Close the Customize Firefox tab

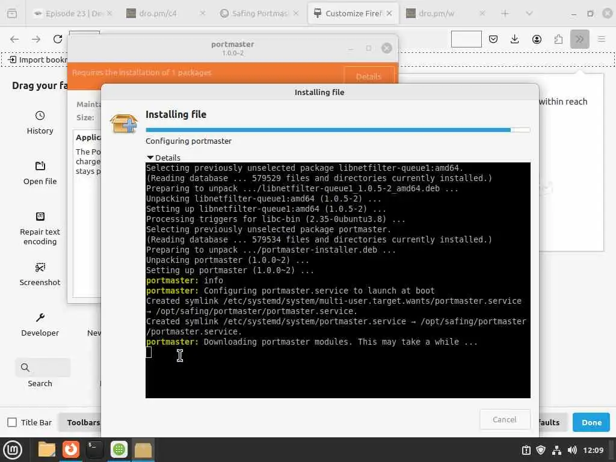[389, 13]
